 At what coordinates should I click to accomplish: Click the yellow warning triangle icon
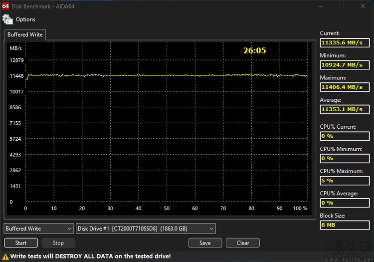(x=5, y=256)
